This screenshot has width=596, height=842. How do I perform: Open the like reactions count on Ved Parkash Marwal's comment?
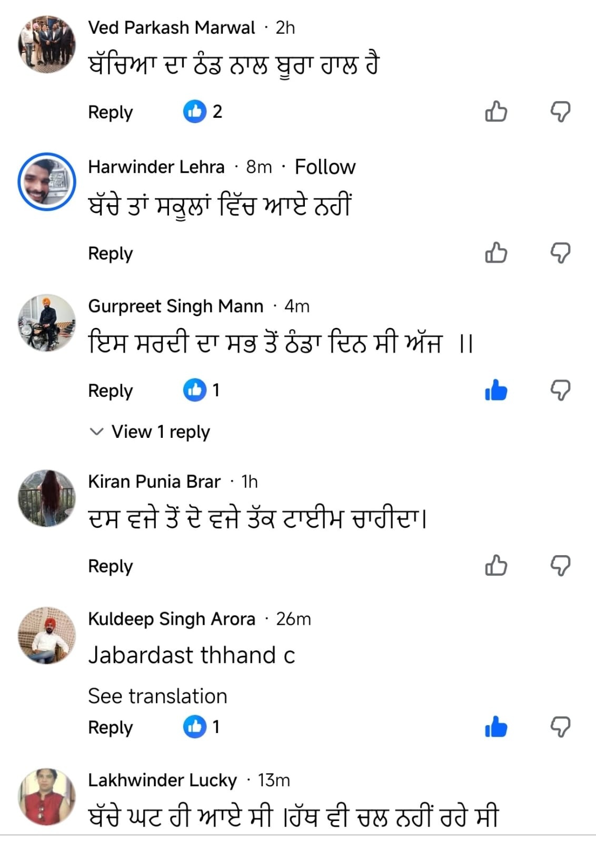tap(202, 112)
